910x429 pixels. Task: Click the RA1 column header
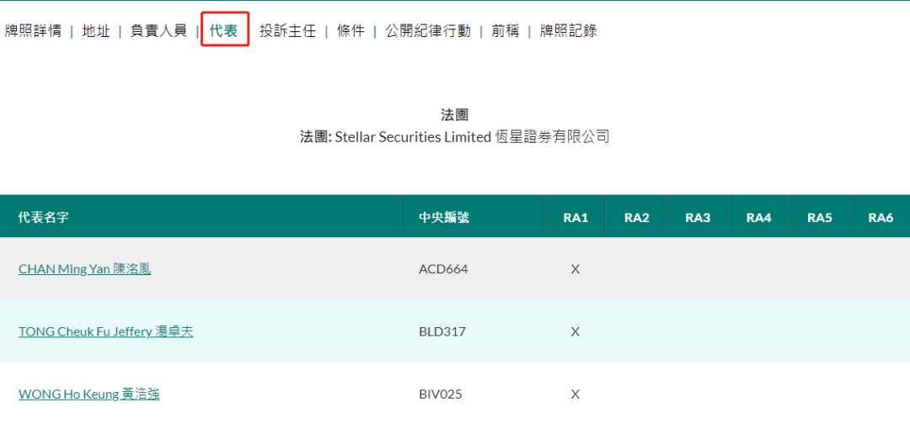575,218
